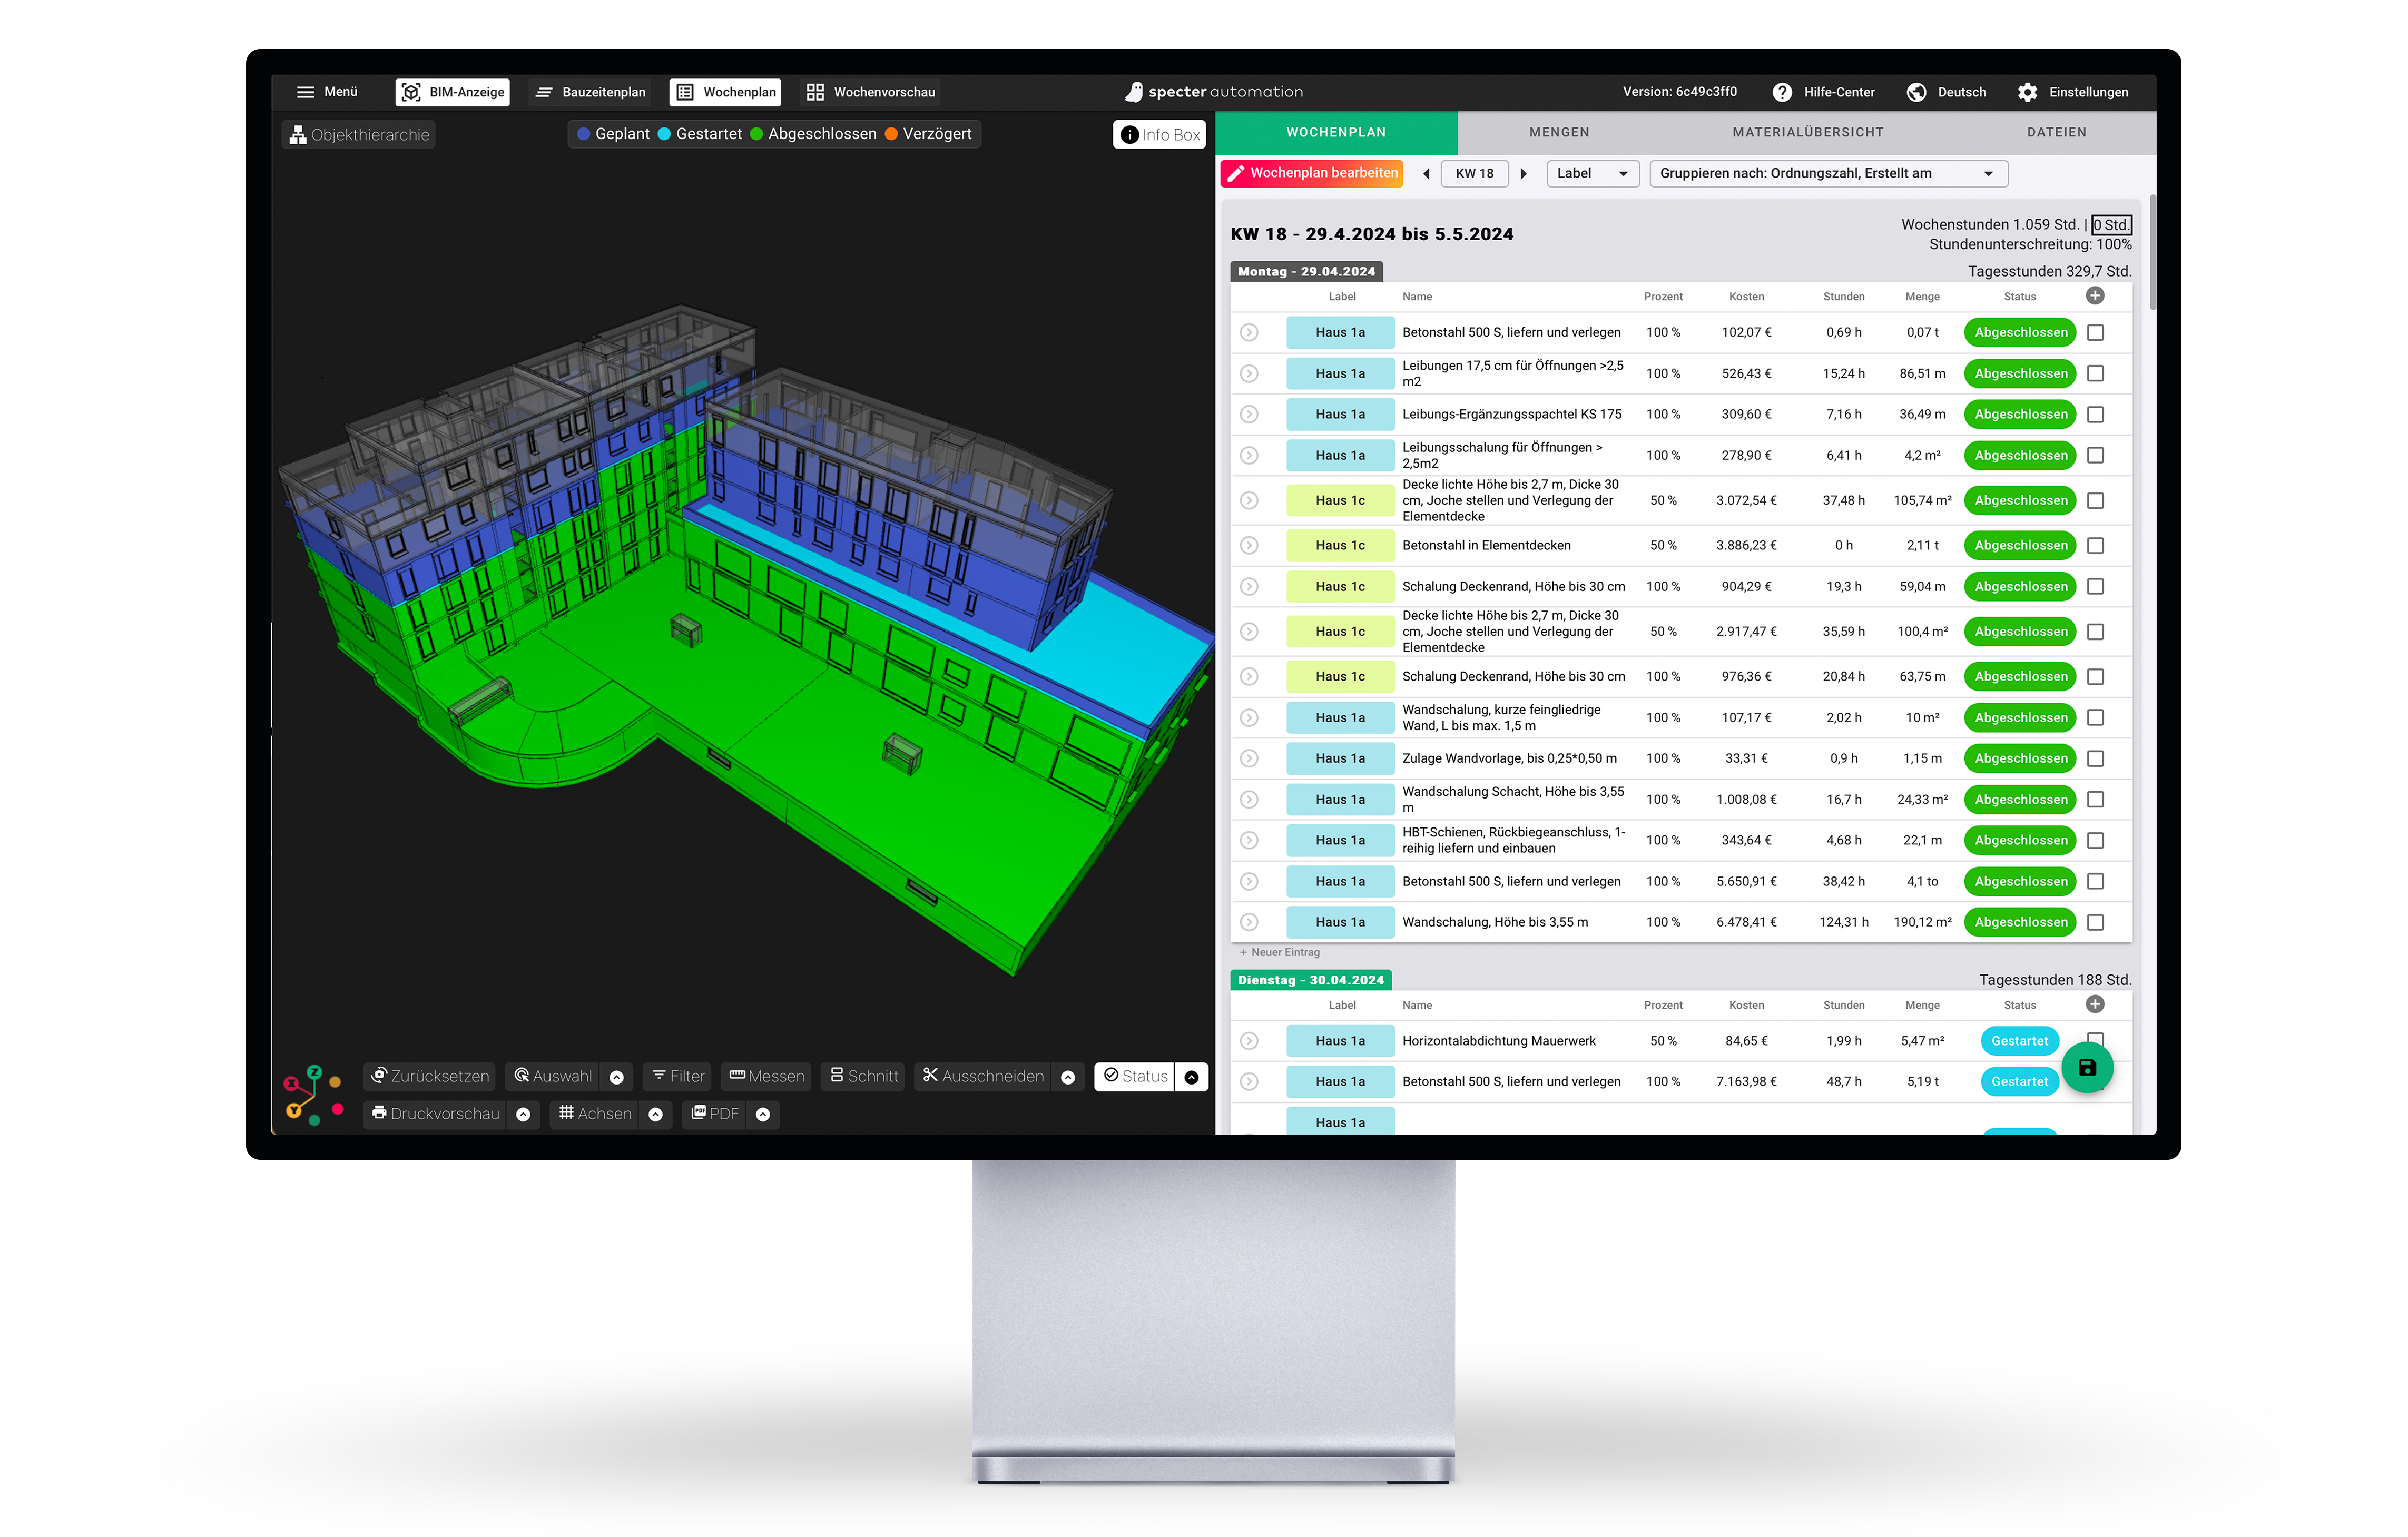Click the XYZ axis orientation gizmo
This screenshot has width=2408, height=1537.
tap(313, 1096)
